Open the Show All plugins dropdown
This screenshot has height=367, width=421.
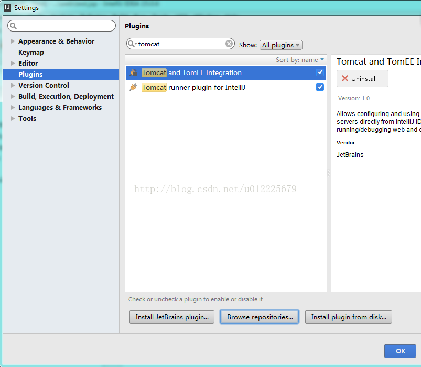pos(281,45)
